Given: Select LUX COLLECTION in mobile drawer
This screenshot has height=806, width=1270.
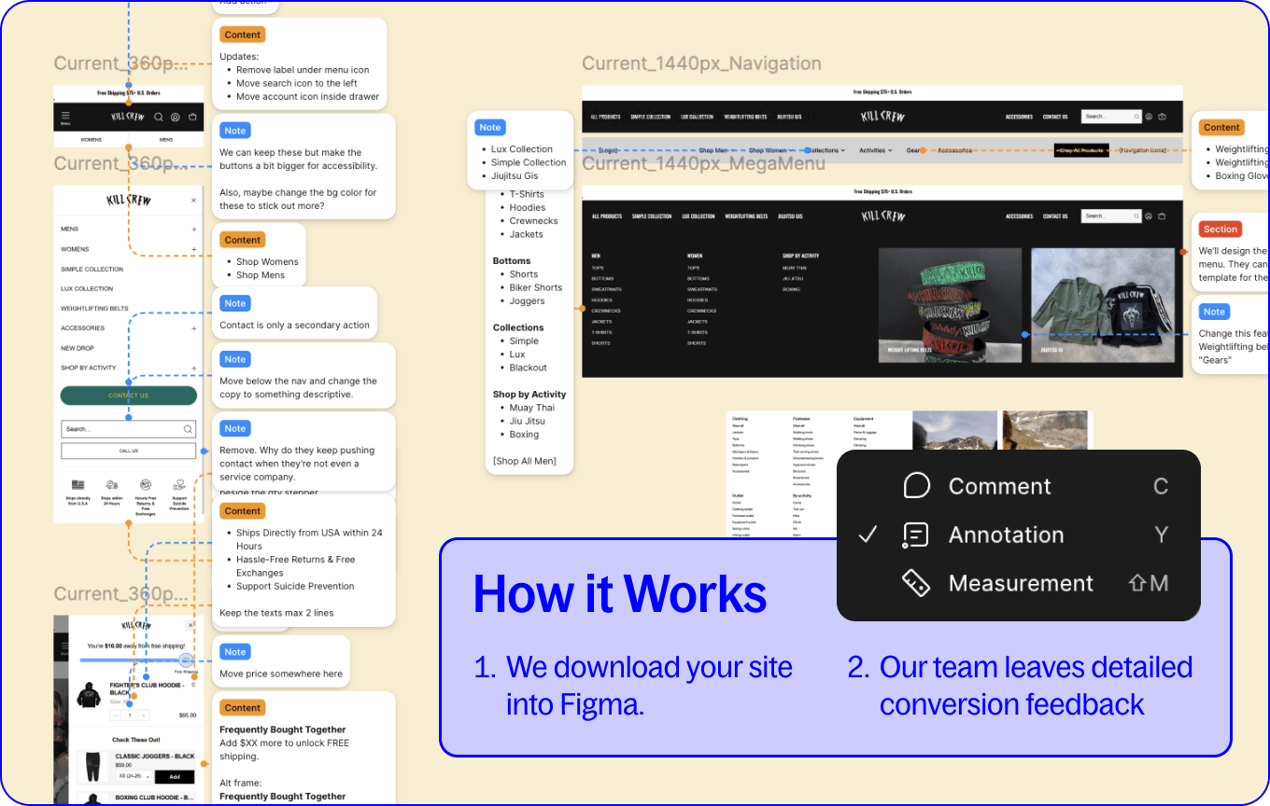Looking at the screenshot, I should coord(87,288).
